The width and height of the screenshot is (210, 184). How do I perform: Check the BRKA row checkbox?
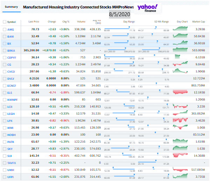coord(5,51)
